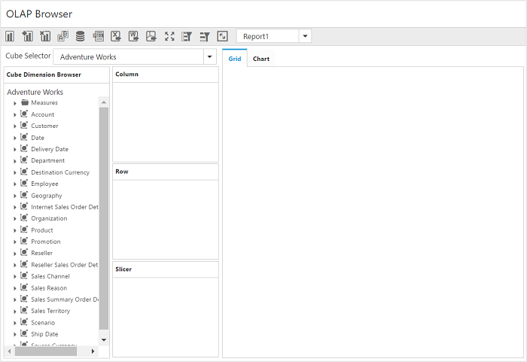
Task: Select the Grid tab
Action: click(235, 59)
